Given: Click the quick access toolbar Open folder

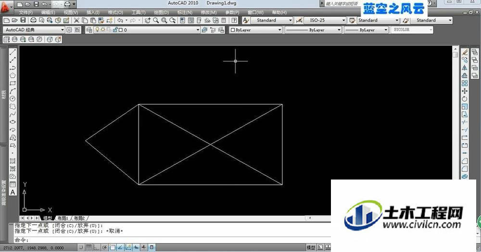Looking at the screenshot, I should pos(28,4).
